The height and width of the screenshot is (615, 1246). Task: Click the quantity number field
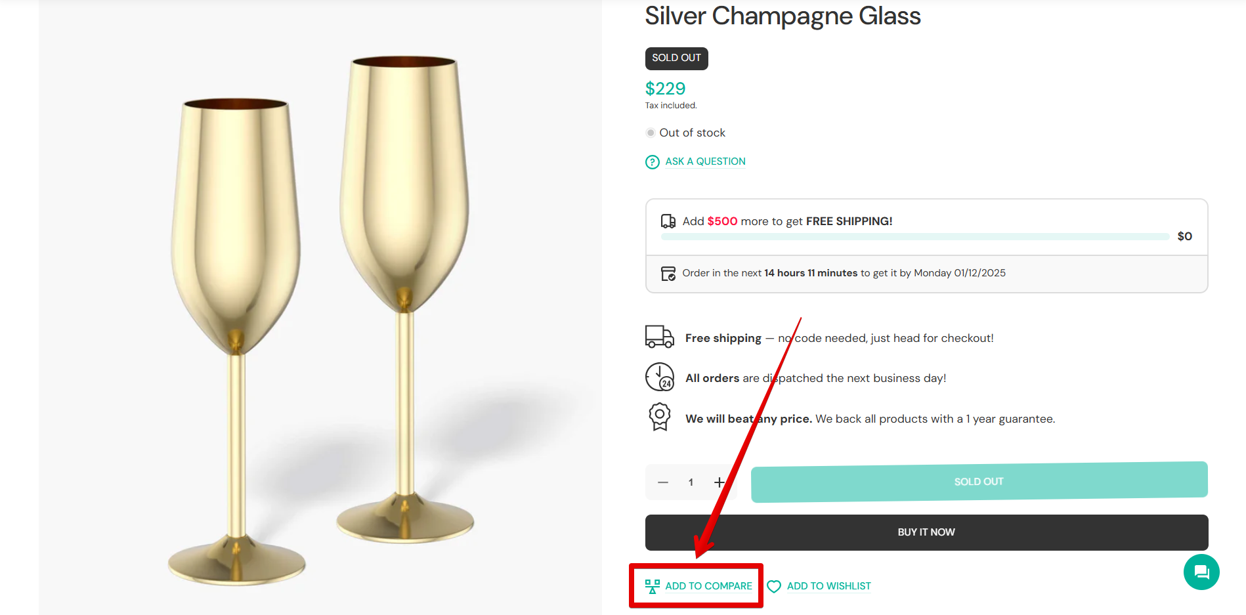click(691, 482)
